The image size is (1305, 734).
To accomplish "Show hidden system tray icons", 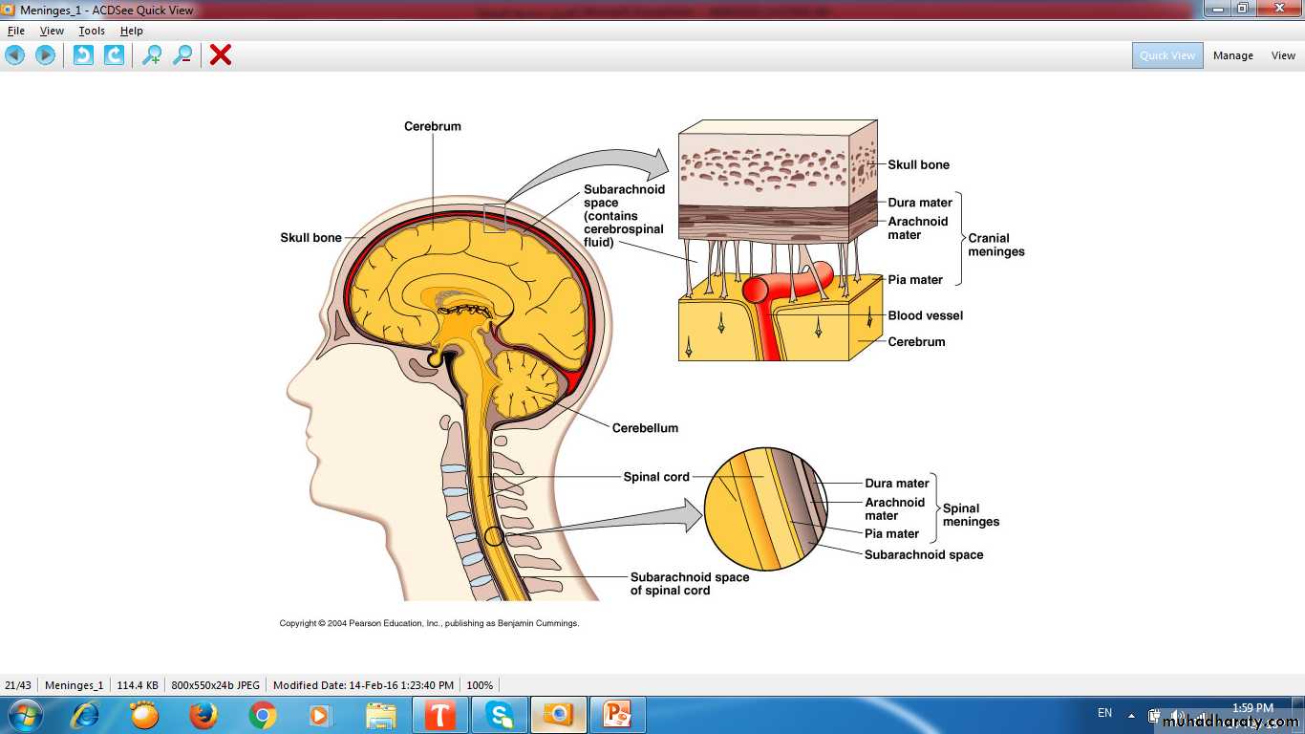I will pos(1132,715).
